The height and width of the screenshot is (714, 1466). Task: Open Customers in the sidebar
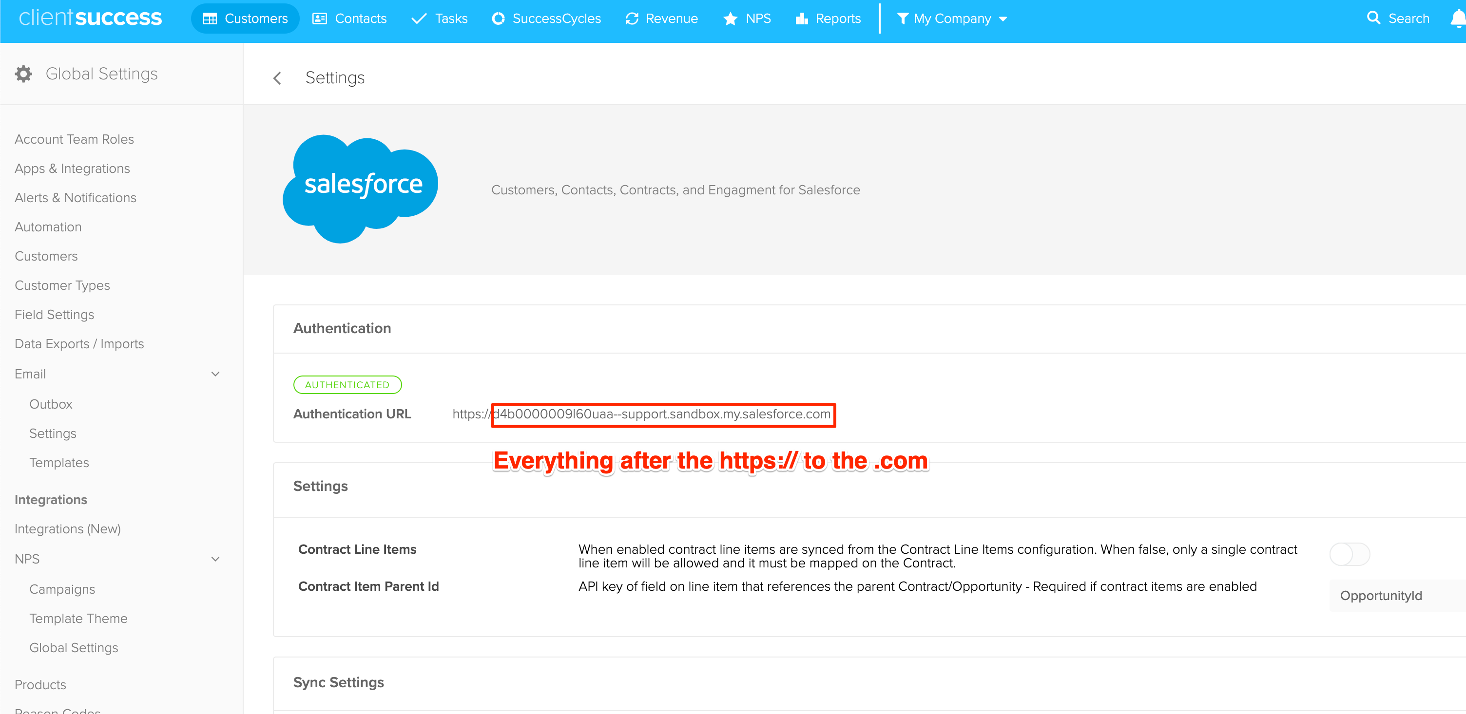tap(46, 256)
